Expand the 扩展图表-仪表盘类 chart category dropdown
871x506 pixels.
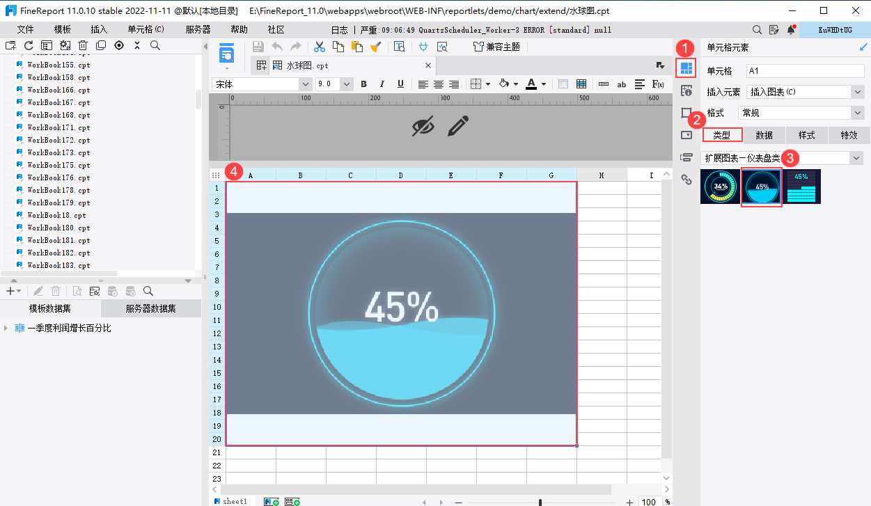pyautogui.click(x=856, y=158)
